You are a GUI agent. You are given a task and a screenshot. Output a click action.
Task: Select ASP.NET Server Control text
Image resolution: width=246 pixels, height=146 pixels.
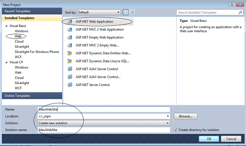pyautogui.click(x=93, y=85)
